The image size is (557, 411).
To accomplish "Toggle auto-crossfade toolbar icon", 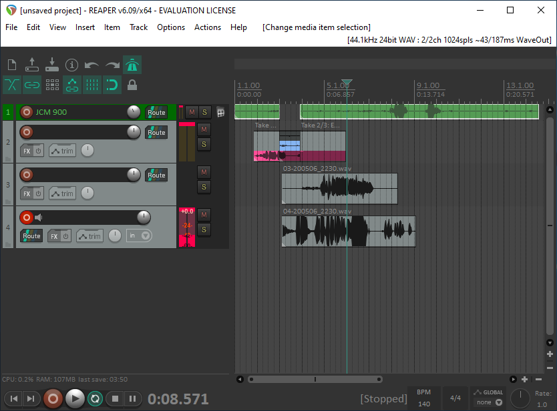I will pos(12,85).
